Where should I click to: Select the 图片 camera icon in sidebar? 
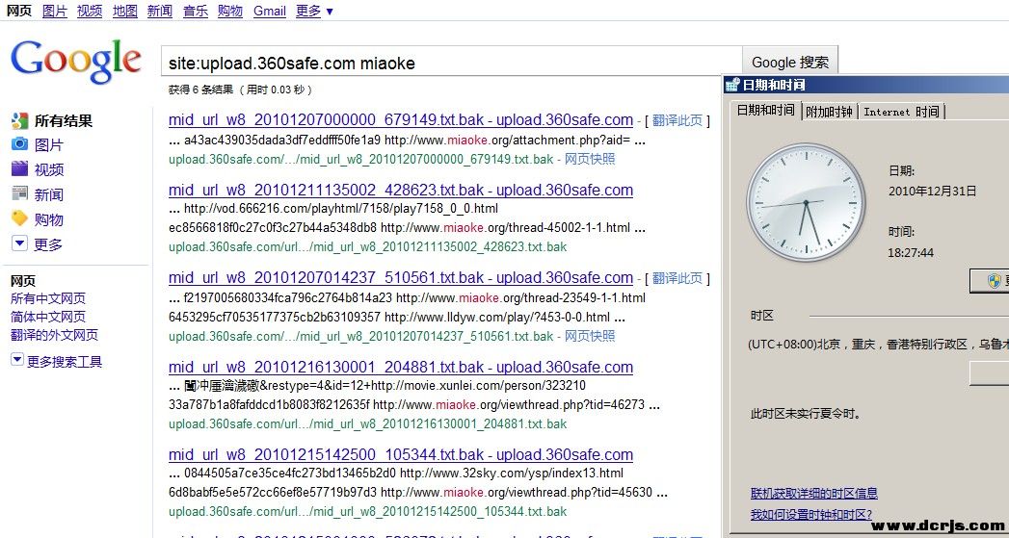(19, 144)
